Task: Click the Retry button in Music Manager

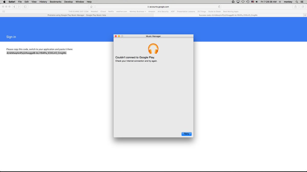Action: click(x=187, y=134)
